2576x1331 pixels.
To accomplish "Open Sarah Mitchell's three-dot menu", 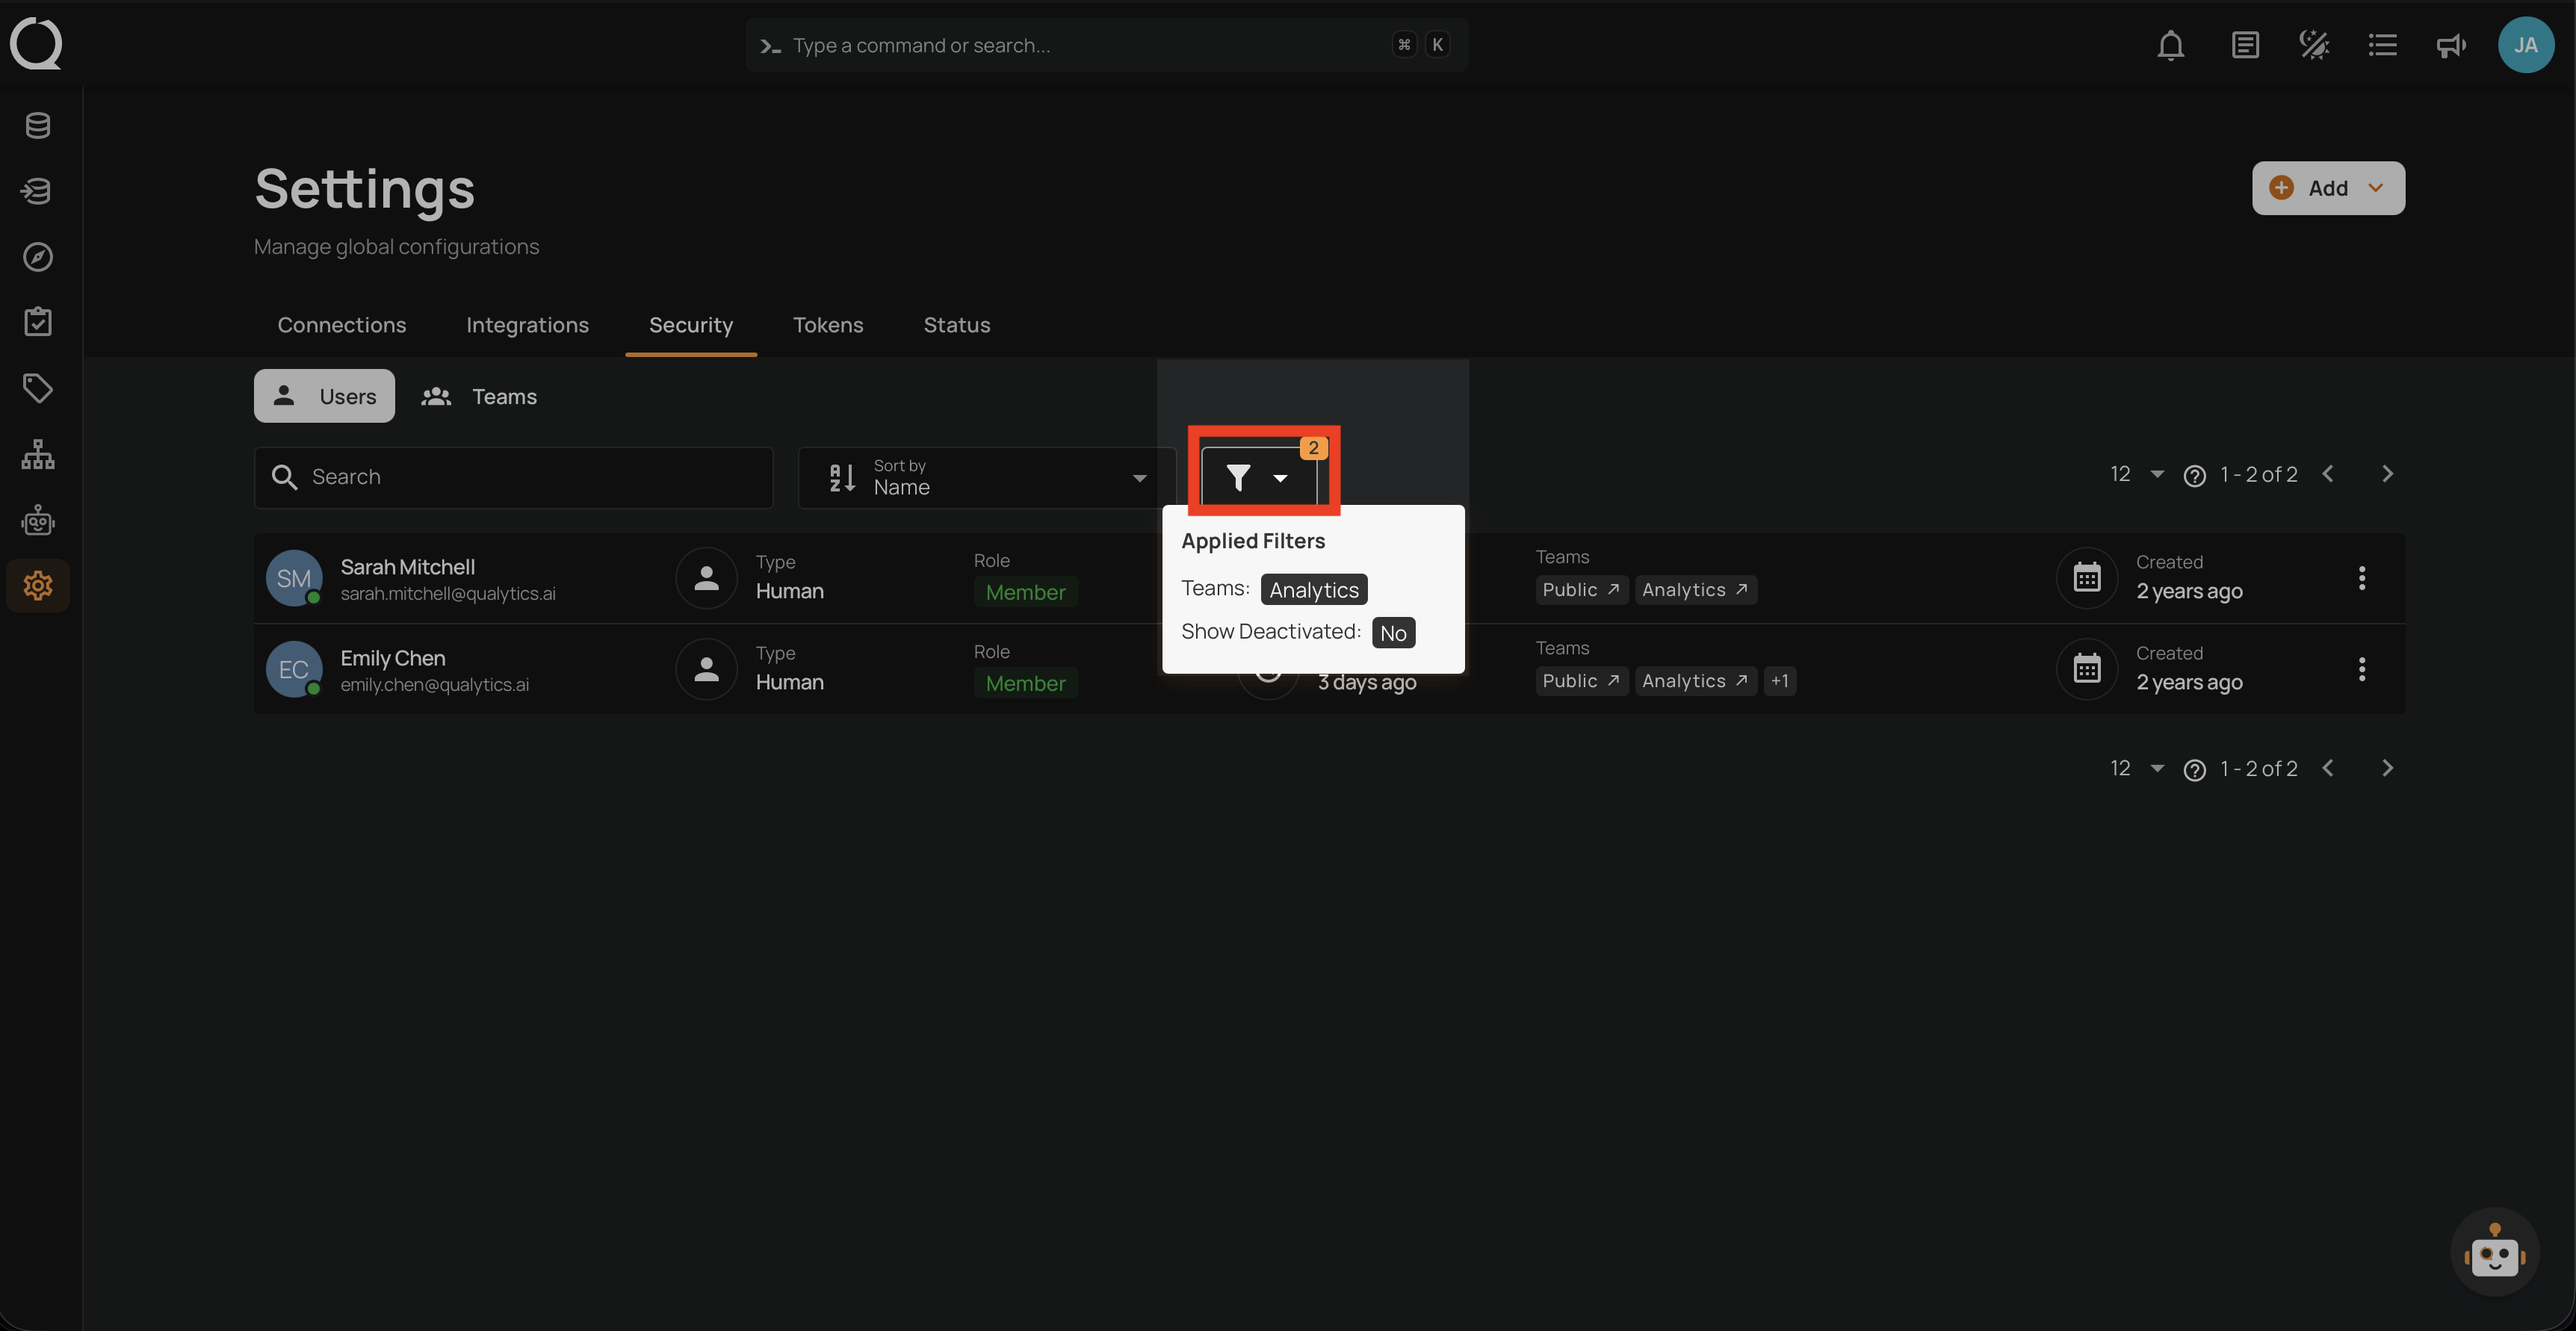I will 2361,578.
